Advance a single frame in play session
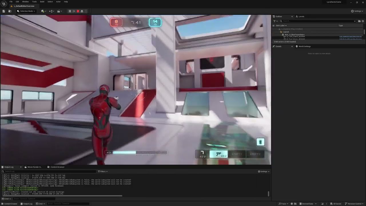The image size is (366, 206). (74, 11)
